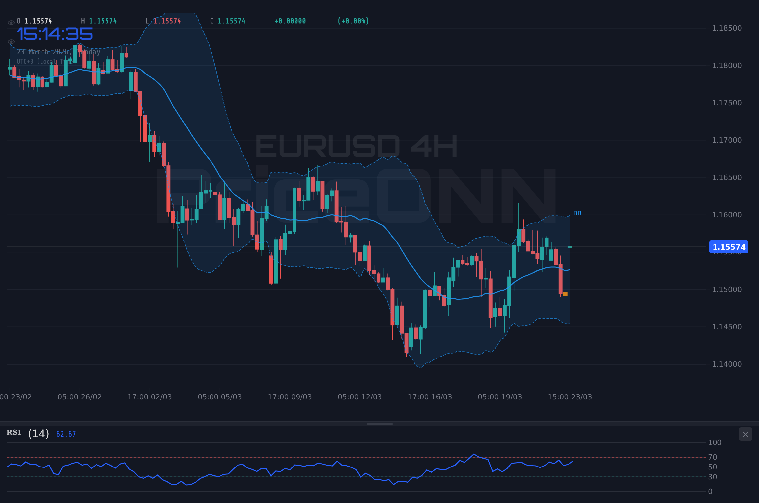The image size is (759, 503).
Task: Open RSI settings by clicking the RSI label
Action: tap(13, 432)
